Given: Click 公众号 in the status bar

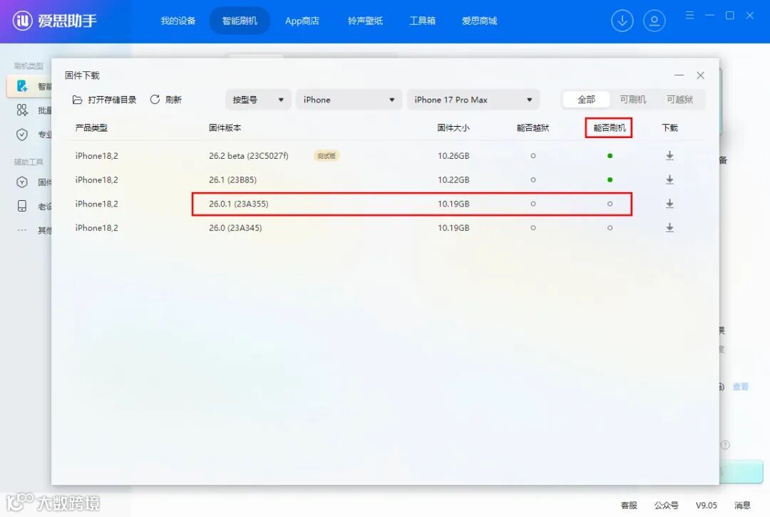Looking at the screenshot, I should click(667, 505).
